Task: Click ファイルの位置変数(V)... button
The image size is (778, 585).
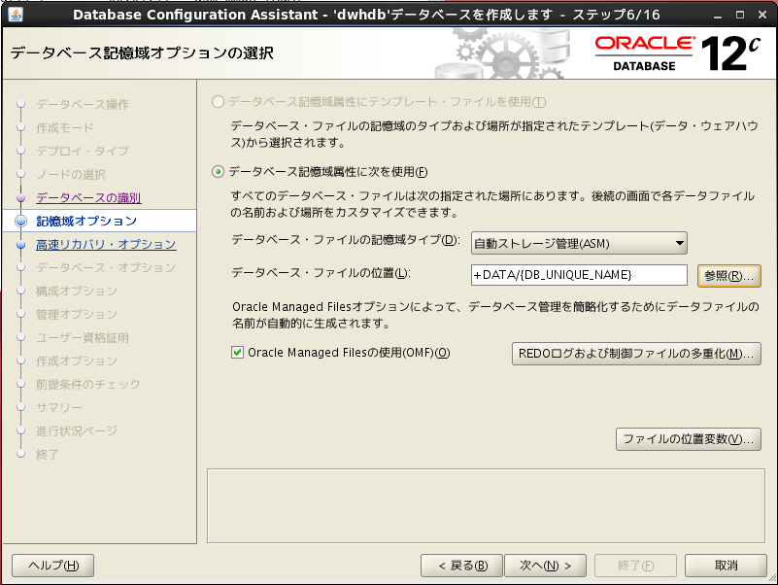Action: [x=689, y=439]
